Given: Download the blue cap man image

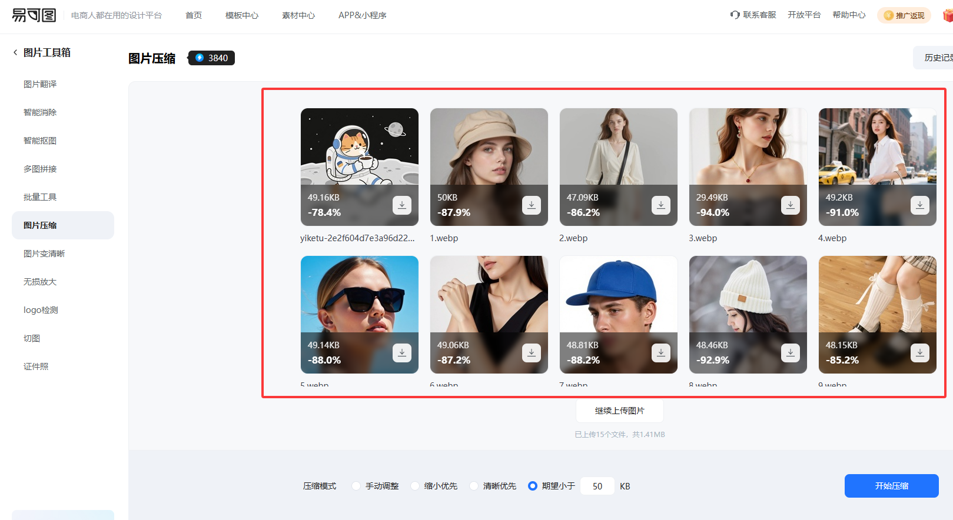Looking at the screenshot, I should (x=660, y=353).
